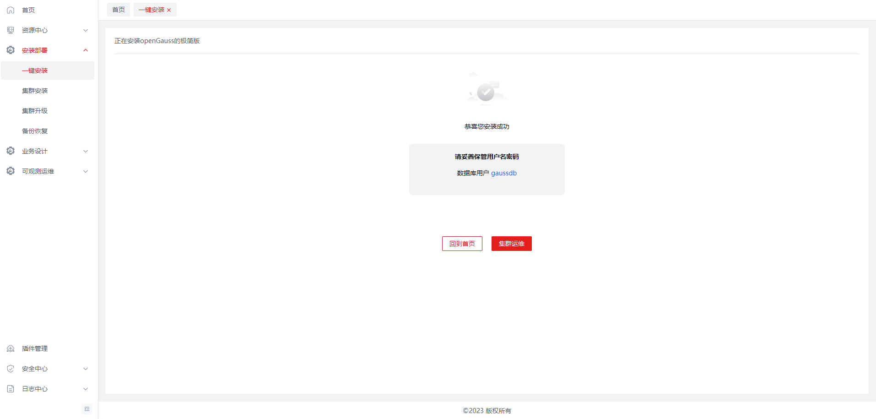876x419 pixels.
Task: Click the 安全中心 shield icon
Action: coord(11,369)
